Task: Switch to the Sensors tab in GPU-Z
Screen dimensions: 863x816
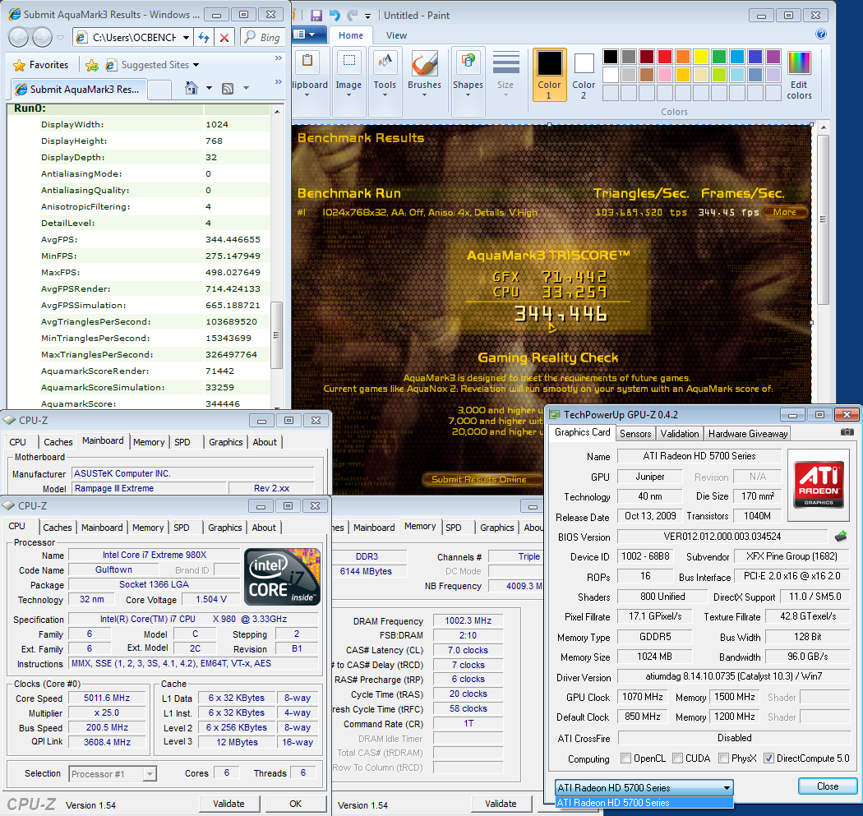Action: (x=635, y=434)
